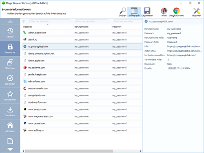Toggle the Infobereich panel
The height and width of the screenshot is (153, 204).
[134, 12]
